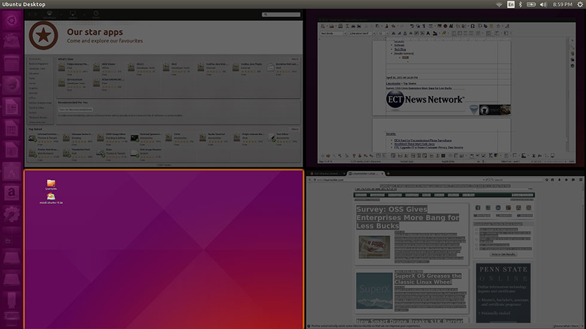
Task: Select the All Software view in Software Center
Action: click(x=49, y=14)
